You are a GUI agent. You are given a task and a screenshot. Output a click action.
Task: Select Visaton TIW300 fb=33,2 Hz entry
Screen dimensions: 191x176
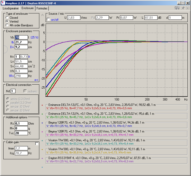click(116, 142)
